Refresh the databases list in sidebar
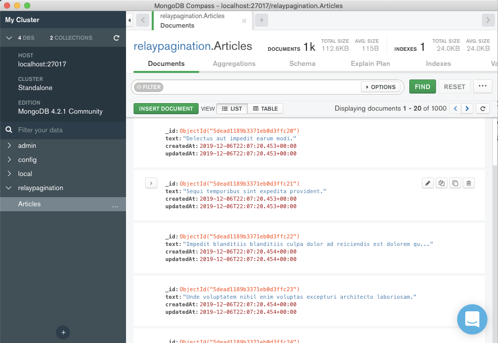 tap(116, 38)
